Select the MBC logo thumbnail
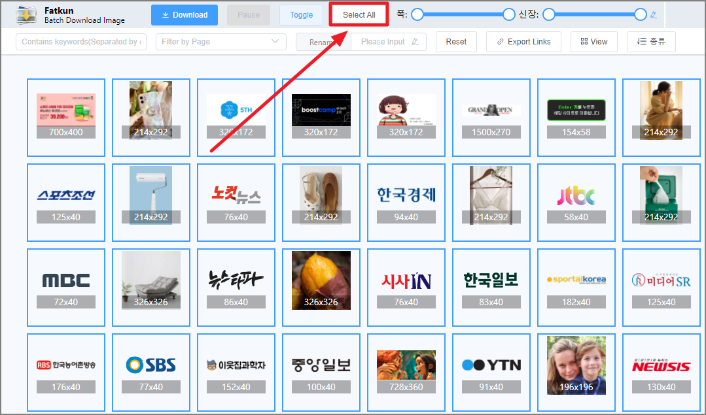 pos(65,288)
